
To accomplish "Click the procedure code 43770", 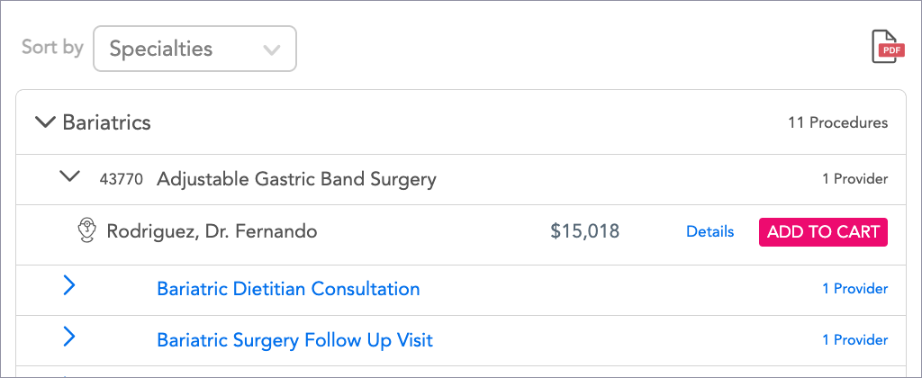I will point(121,179).
